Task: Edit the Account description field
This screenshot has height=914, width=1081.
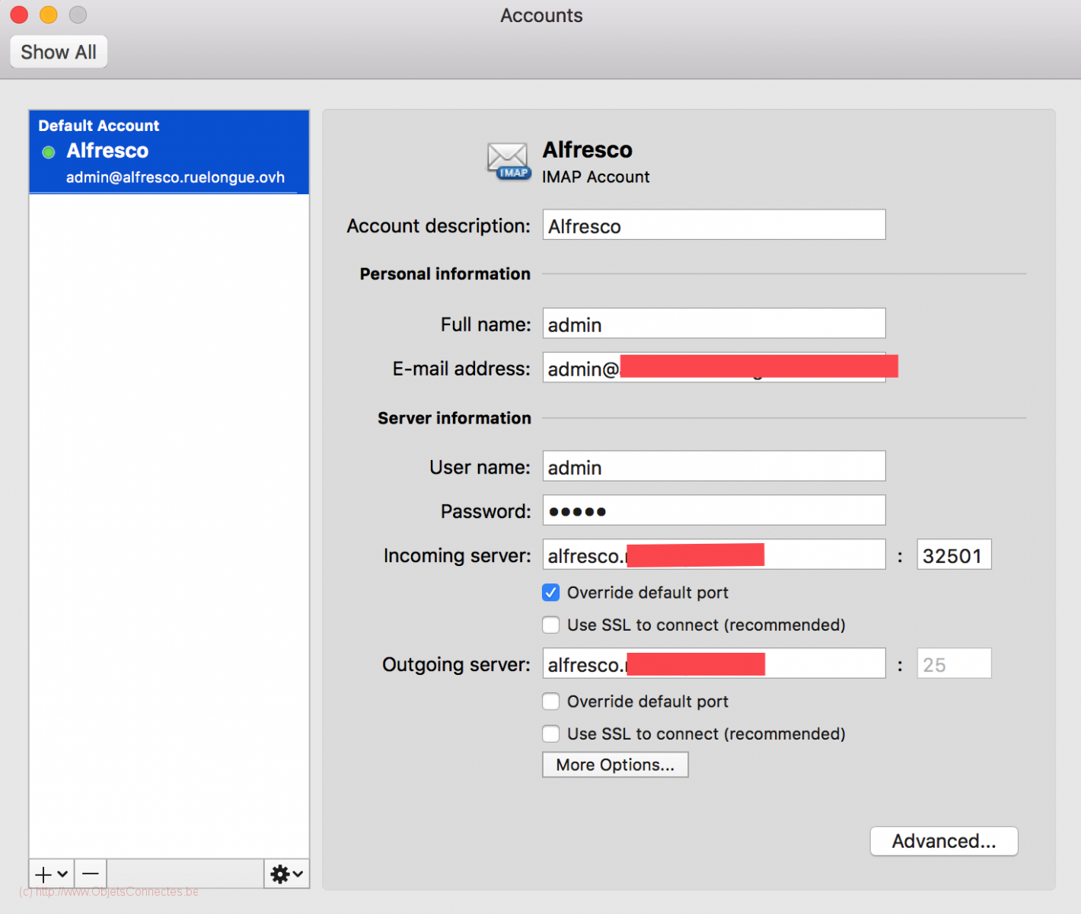Action: tap(714, 225)
